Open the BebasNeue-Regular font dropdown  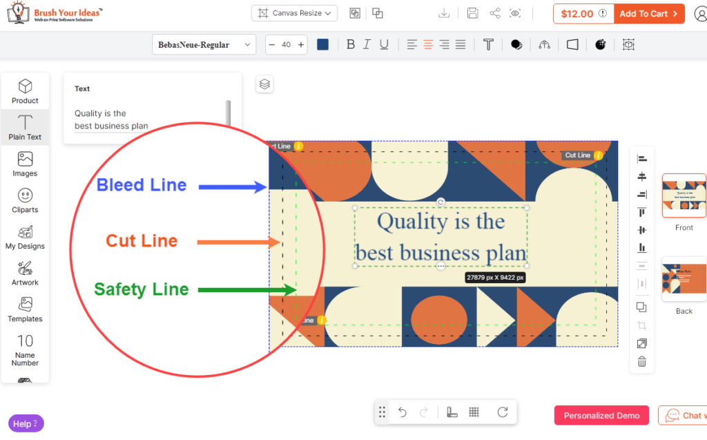tap(204, 44)
